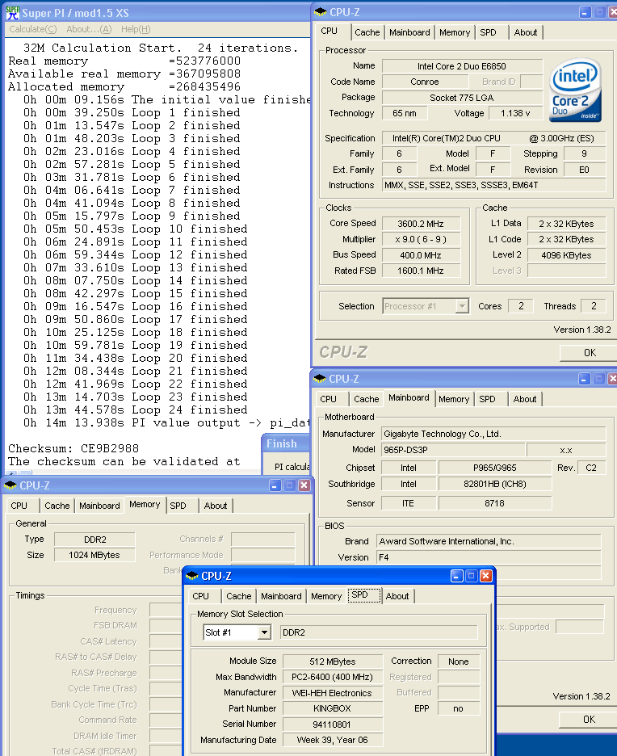Open the About menu in Super PI
The height and width of the screenshot is (756, 617).
(89, 29)
